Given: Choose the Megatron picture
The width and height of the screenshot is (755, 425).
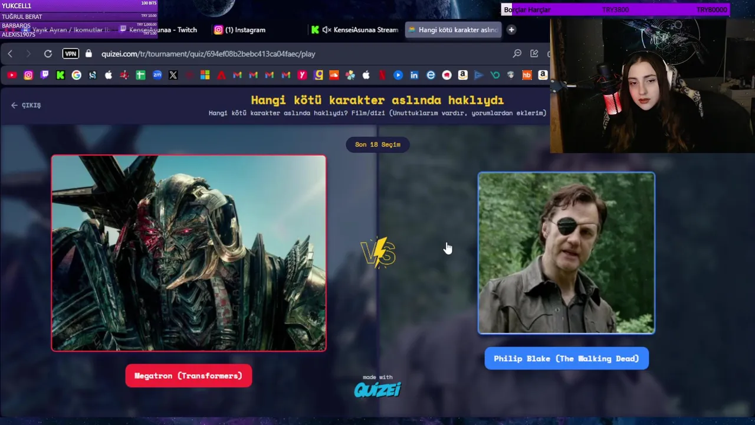Looking at the screenshot, I should click(189, 253).
